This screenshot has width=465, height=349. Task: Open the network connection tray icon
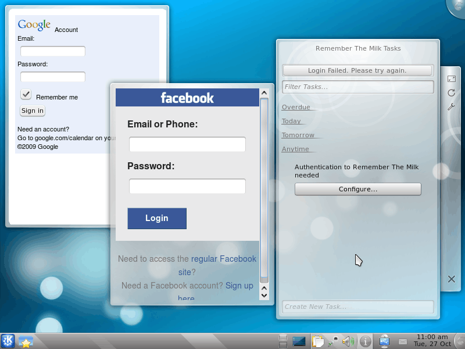(332, 341)
